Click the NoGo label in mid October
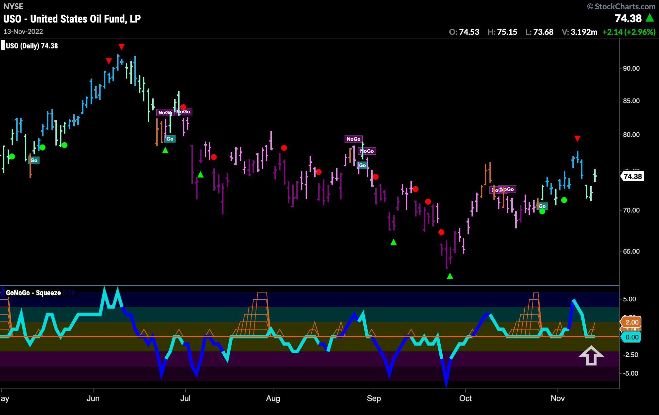 tap(507, 189)
